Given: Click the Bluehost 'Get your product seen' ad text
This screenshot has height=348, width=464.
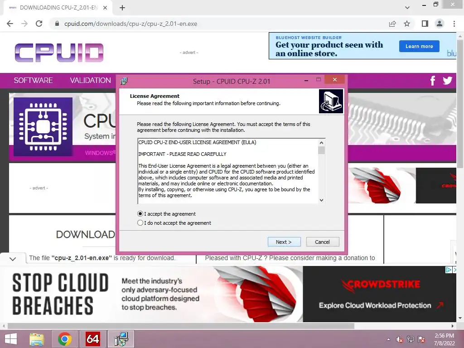Looking at the screenshot, I should tap(329, 49).
